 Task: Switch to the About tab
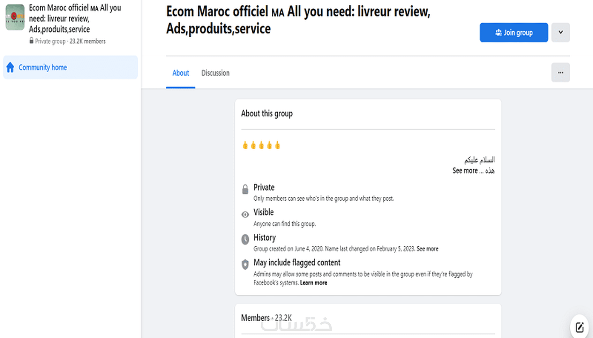pos(180,73)
